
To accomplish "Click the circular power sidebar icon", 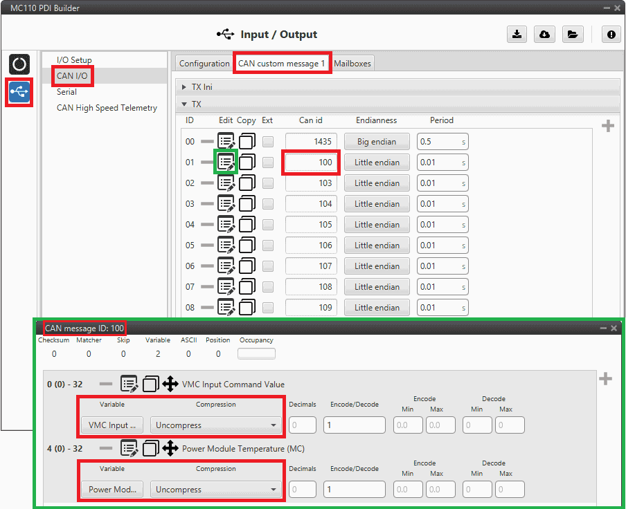I will click(19, 65).
